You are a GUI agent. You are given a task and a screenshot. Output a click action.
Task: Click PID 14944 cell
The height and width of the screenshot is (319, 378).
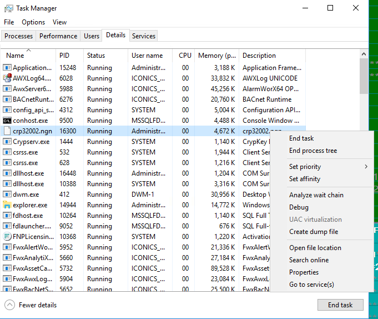(x=68, y=205)
